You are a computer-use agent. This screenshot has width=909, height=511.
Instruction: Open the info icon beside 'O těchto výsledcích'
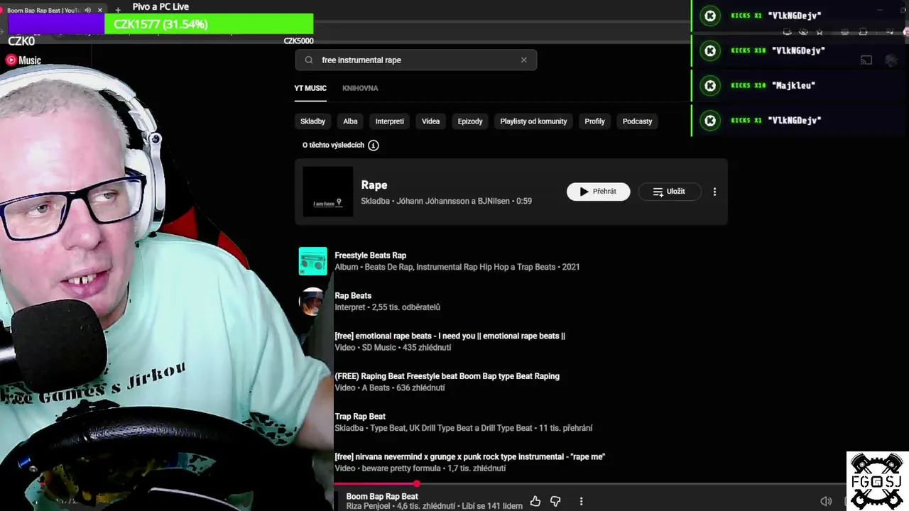374,145
